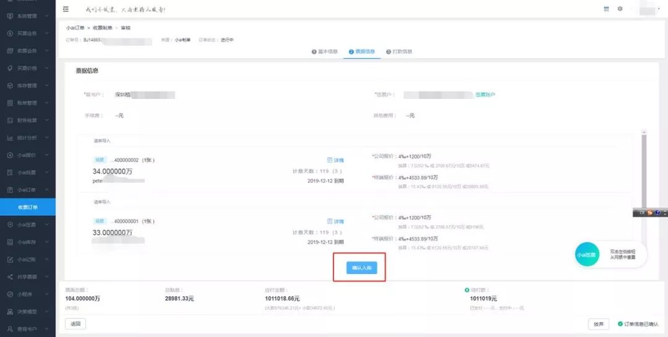
Task: Click the 28981.33元 total discount value
Action: point(179,299)
